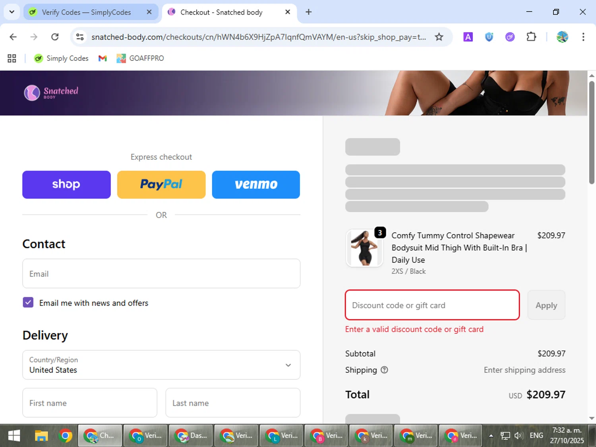This screenshot has width=596, height=447.
Task: Open the Extensions puzzle menu
Action: pos(531,37)
